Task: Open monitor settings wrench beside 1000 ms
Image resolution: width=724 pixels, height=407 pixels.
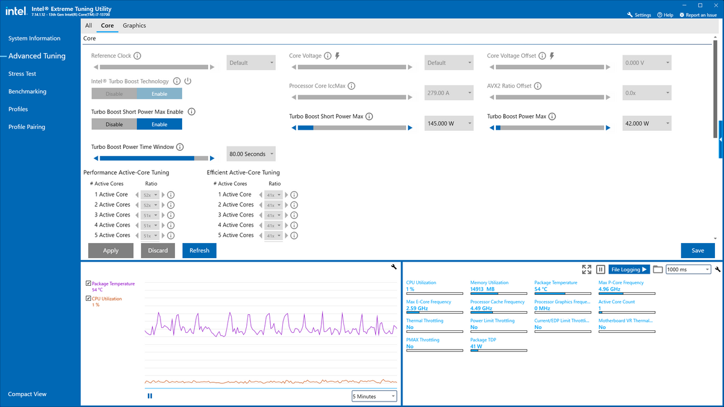Action: click(717, 270)
